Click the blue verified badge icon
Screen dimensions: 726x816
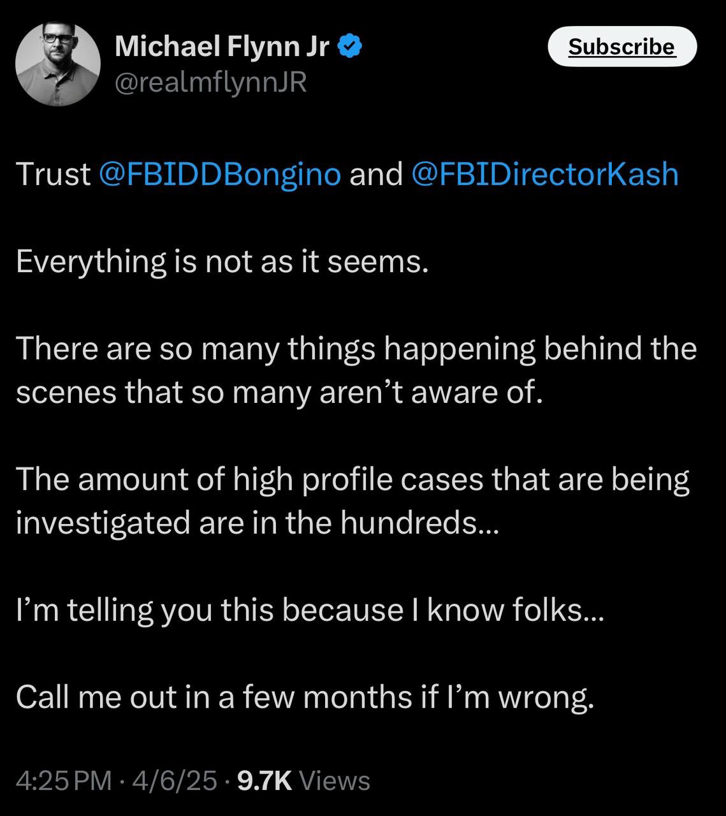coord(351,46)
